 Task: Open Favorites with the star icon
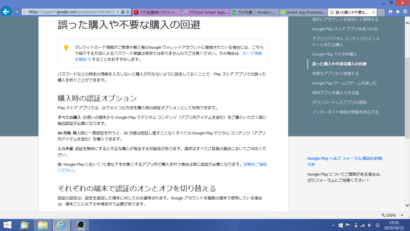point(398,12)
